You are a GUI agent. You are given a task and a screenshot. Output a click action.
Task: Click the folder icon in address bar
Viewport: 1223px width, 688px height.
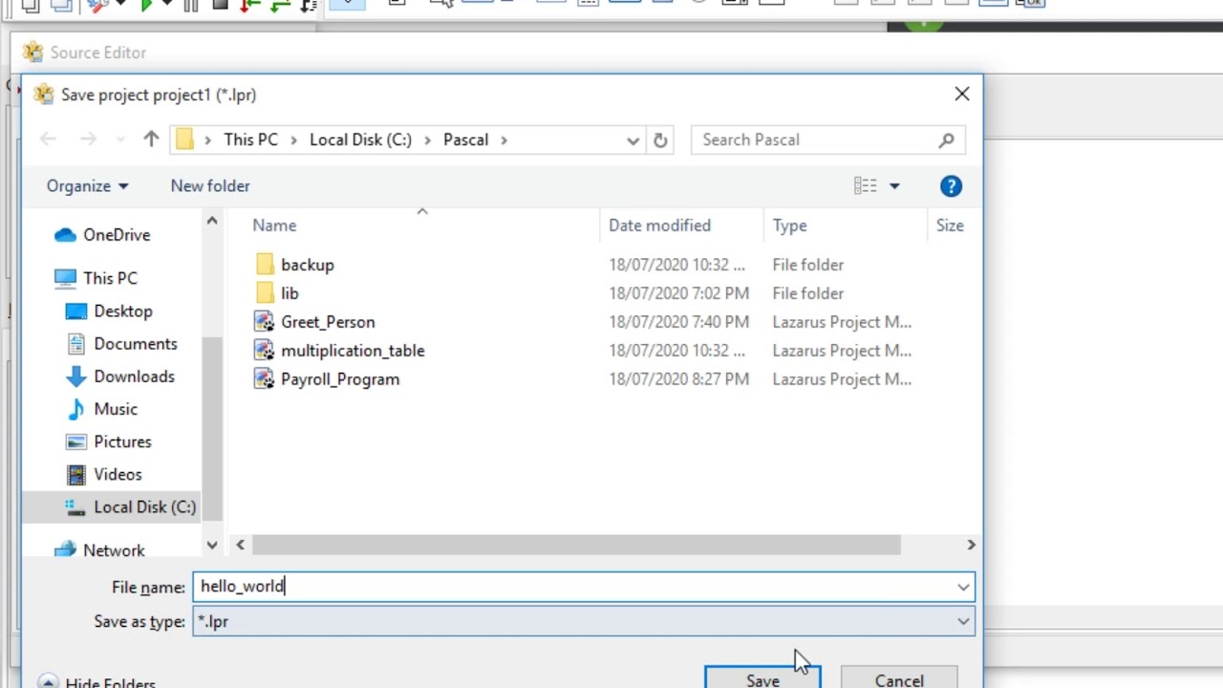[185, 140]
